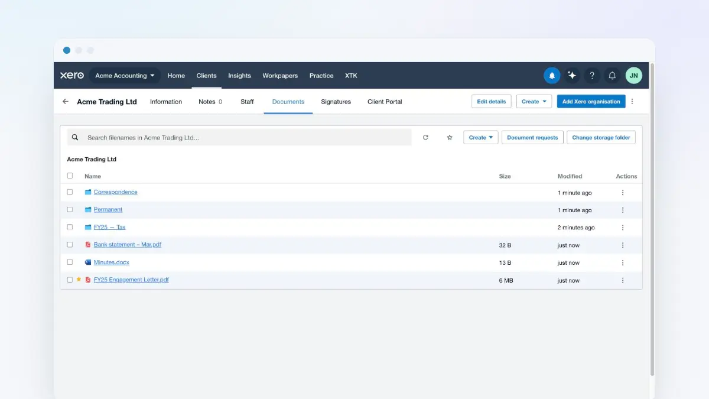The width and height of the screenshot is (709, 399).
Task: Open the Practice menu
Action: tap(321, 76)
